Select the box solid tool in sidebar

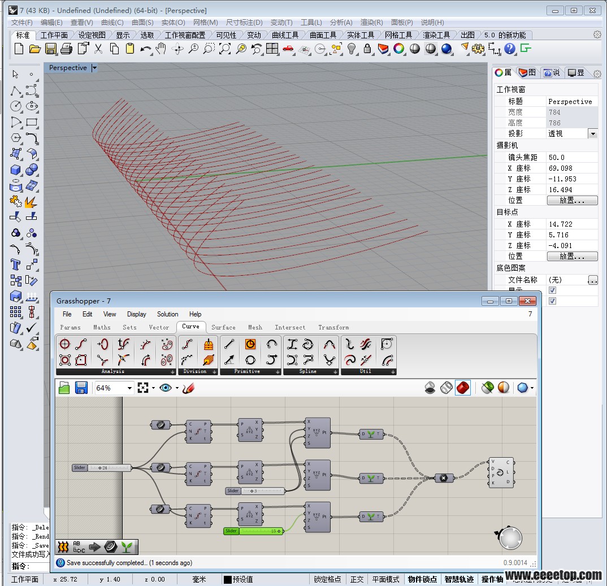tap(15, 170)
